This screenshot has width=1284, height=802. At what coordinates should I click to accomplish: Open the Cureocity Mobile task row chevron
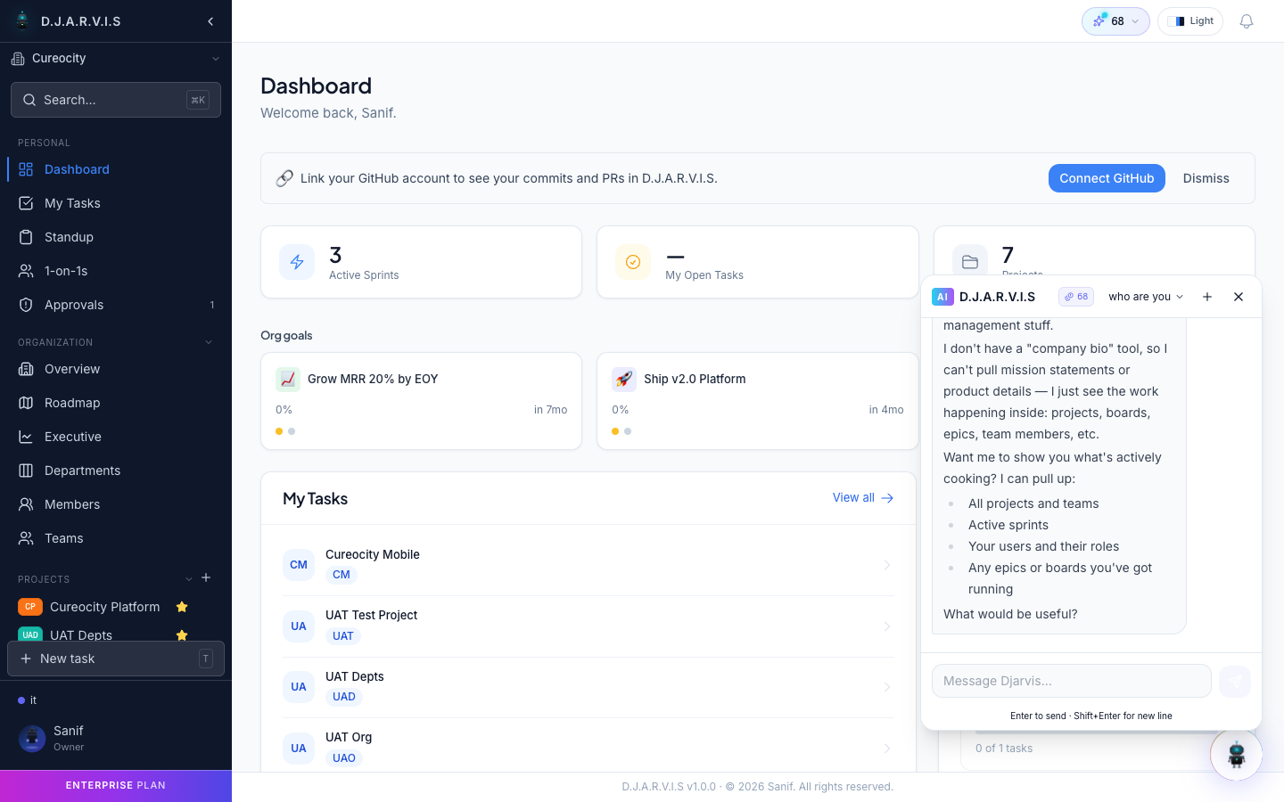tap(887, 565)
